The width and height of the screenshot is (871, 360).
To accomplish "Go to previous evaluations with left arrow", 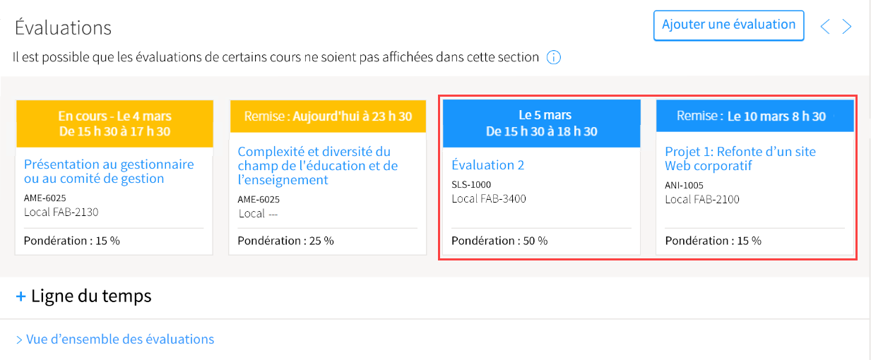I will (x=824, y=27).
